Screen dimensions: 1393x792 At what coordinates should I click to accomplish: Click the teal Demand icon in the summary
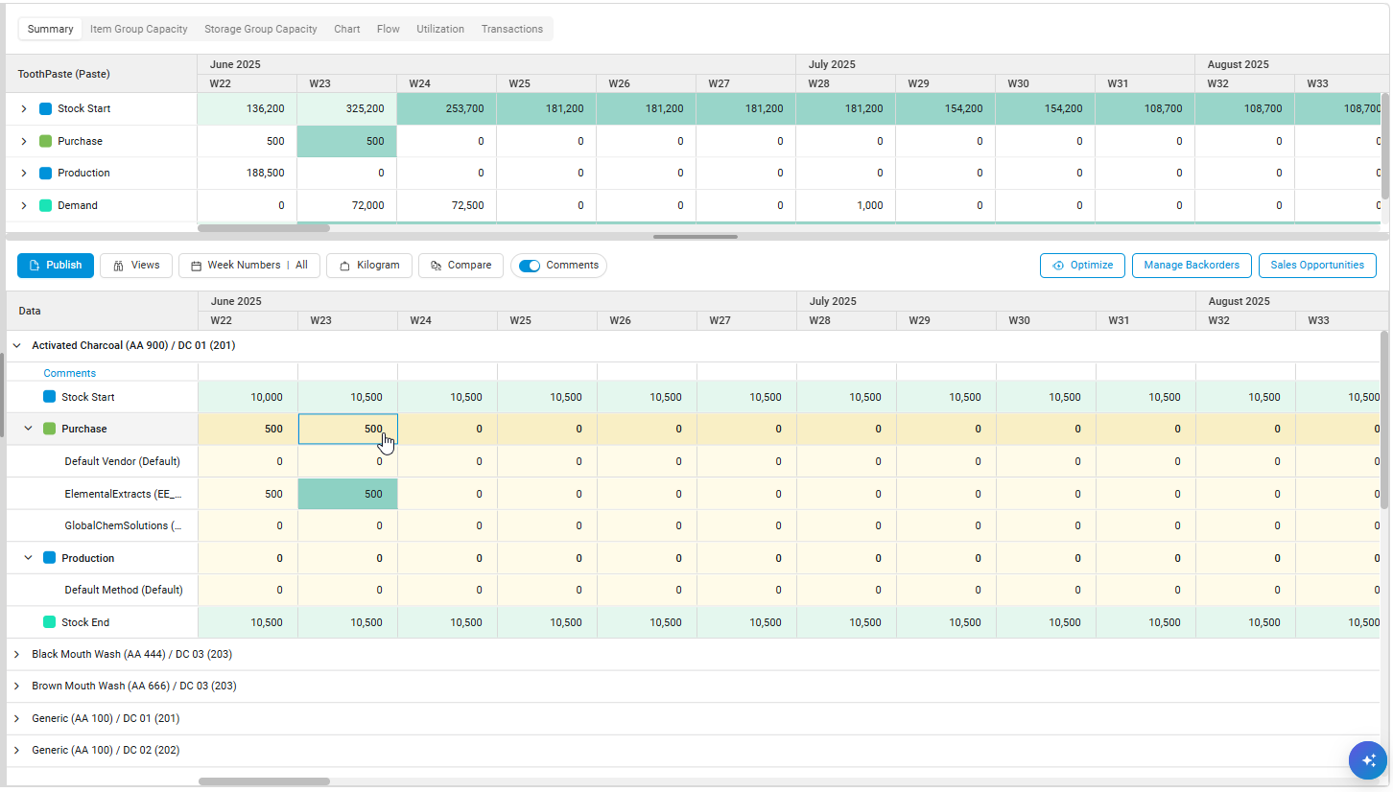[46, 205]
